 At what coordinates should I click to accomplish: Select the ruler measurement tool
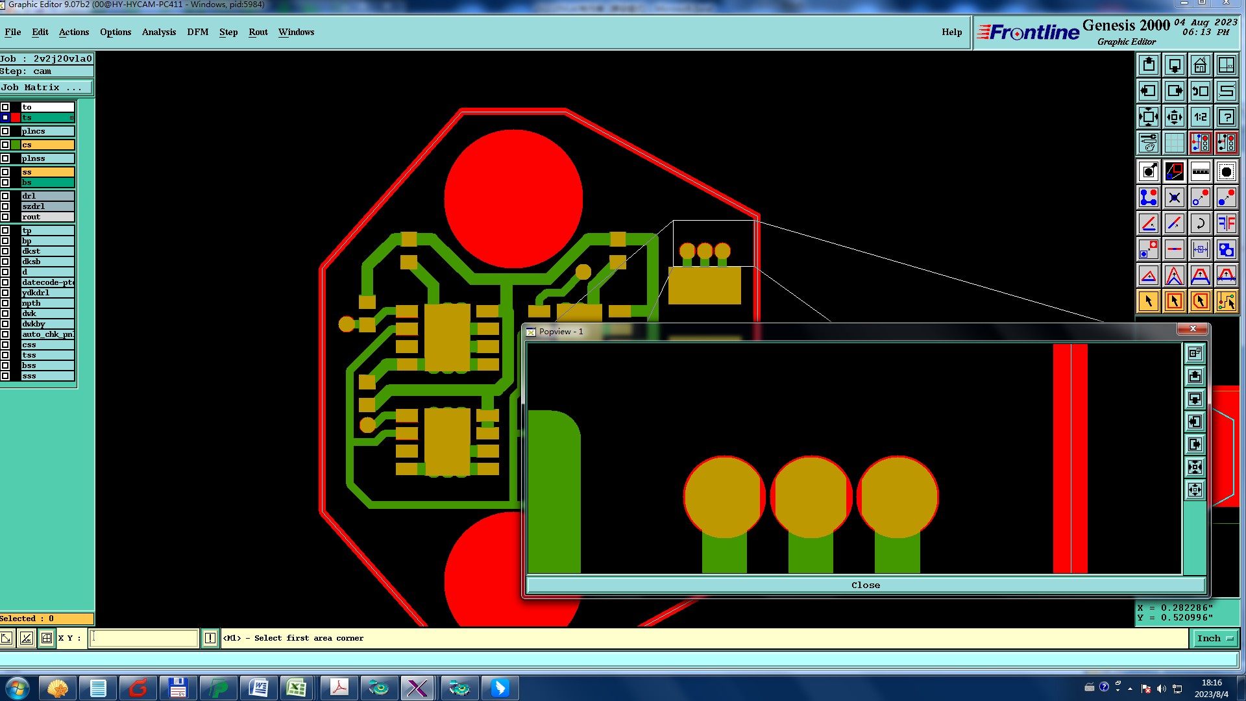click(x=1200, y=172)
